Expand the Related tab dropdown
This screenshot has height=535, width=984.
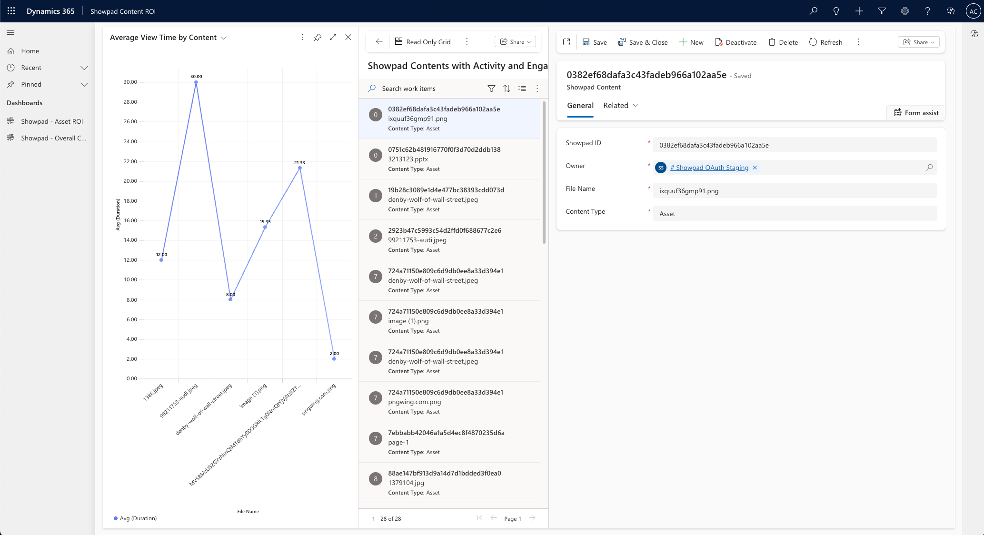pos(635,105)
